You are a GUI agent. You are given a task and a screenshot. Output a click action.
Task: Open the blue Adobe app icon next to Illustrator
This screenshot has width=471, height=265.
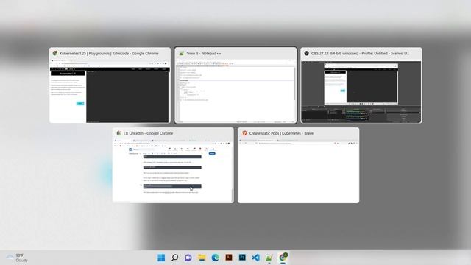tap(242, 258)
